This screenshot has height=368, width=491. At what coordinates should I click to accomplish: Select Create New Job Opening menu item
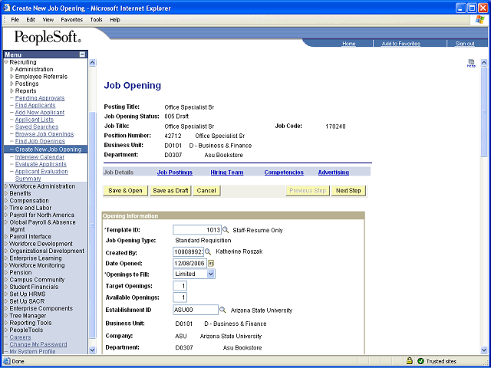point(46,149)
